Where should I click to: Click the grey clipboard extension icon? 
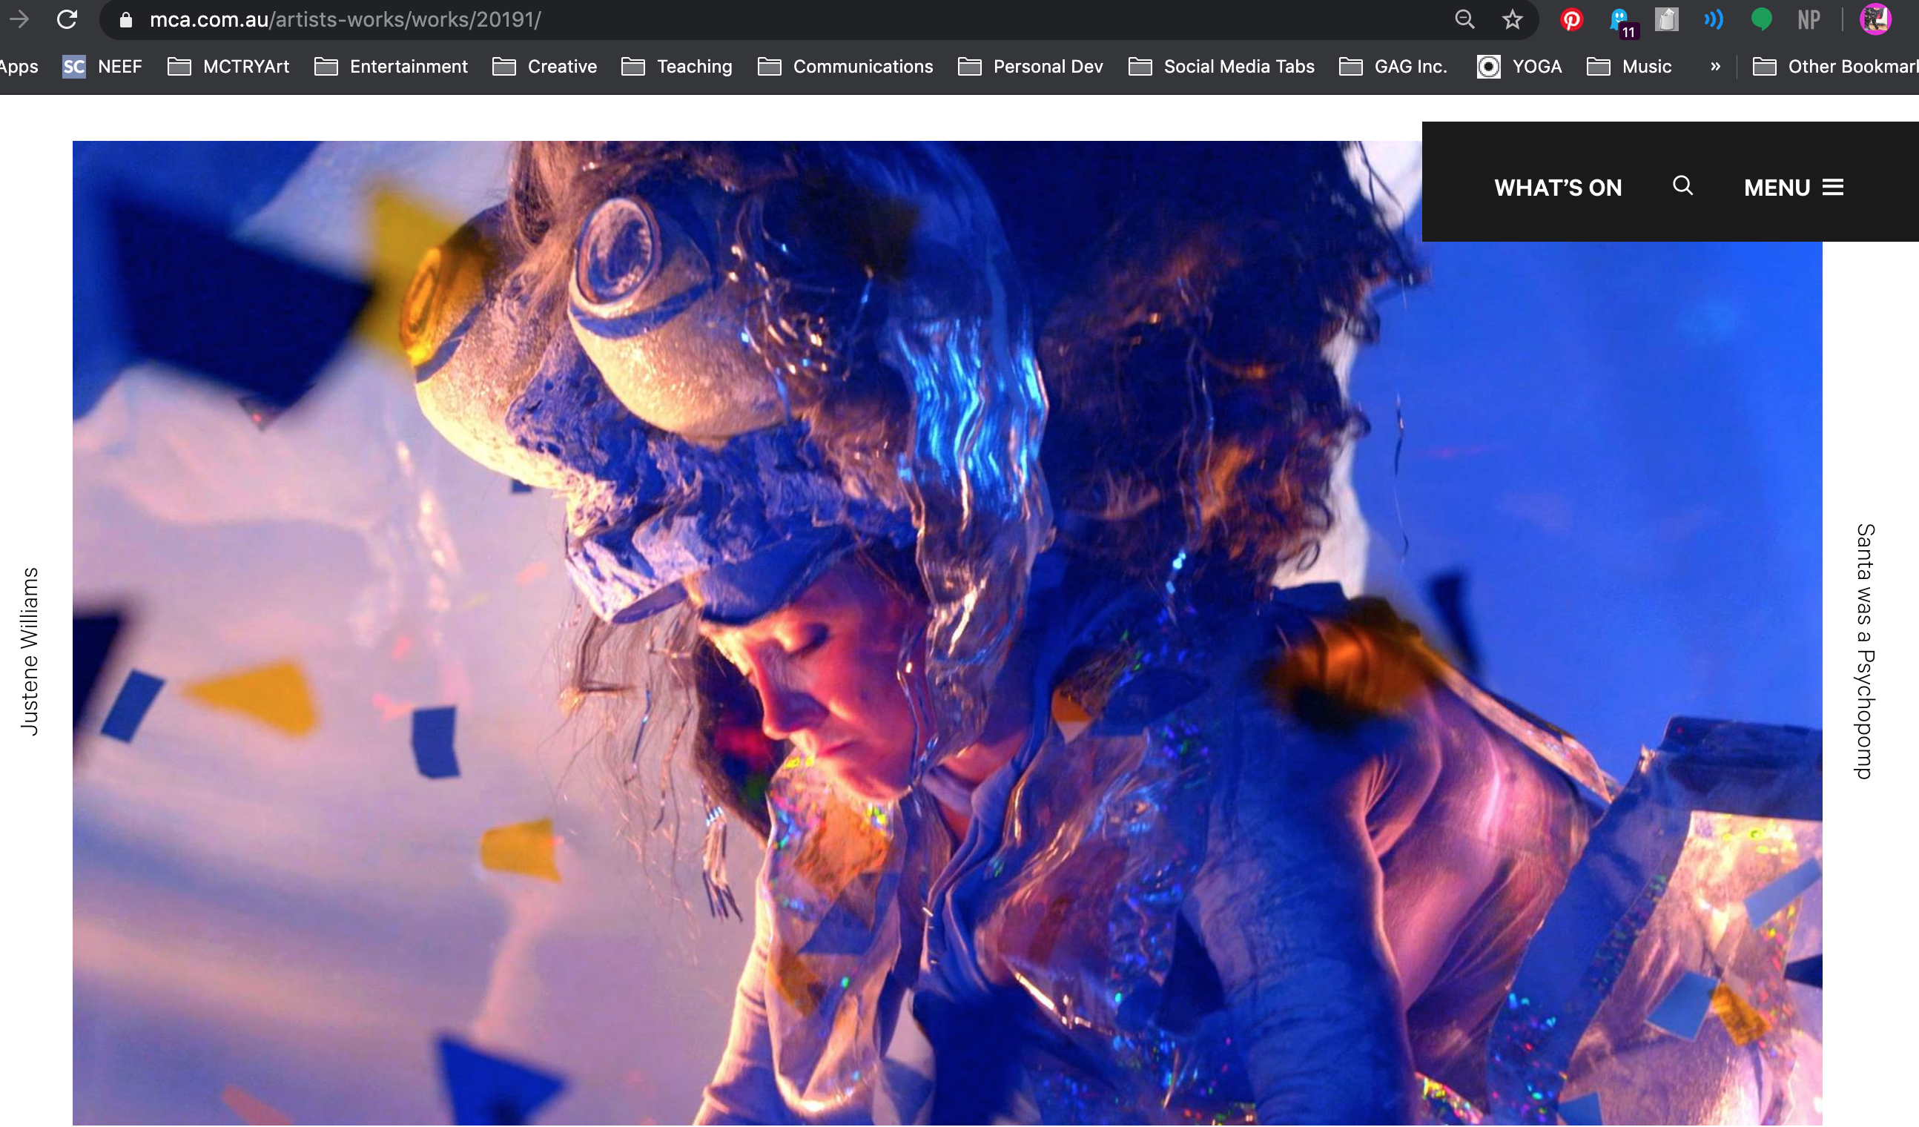pyautogui.click(x=1666, y=20)
